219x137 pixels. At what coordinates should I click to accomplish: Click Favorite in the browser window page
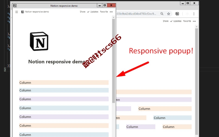[x=187, y=21]
